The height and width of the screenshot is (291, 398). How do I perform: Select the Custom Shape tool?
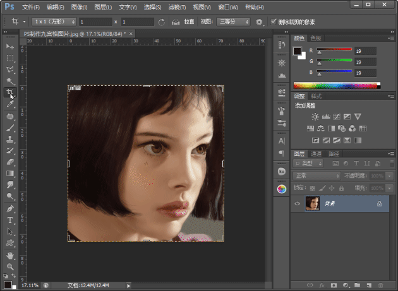pos(10,243)
